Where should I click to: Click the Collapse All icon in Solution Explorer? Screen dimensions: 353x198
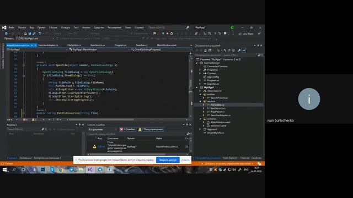229,51
